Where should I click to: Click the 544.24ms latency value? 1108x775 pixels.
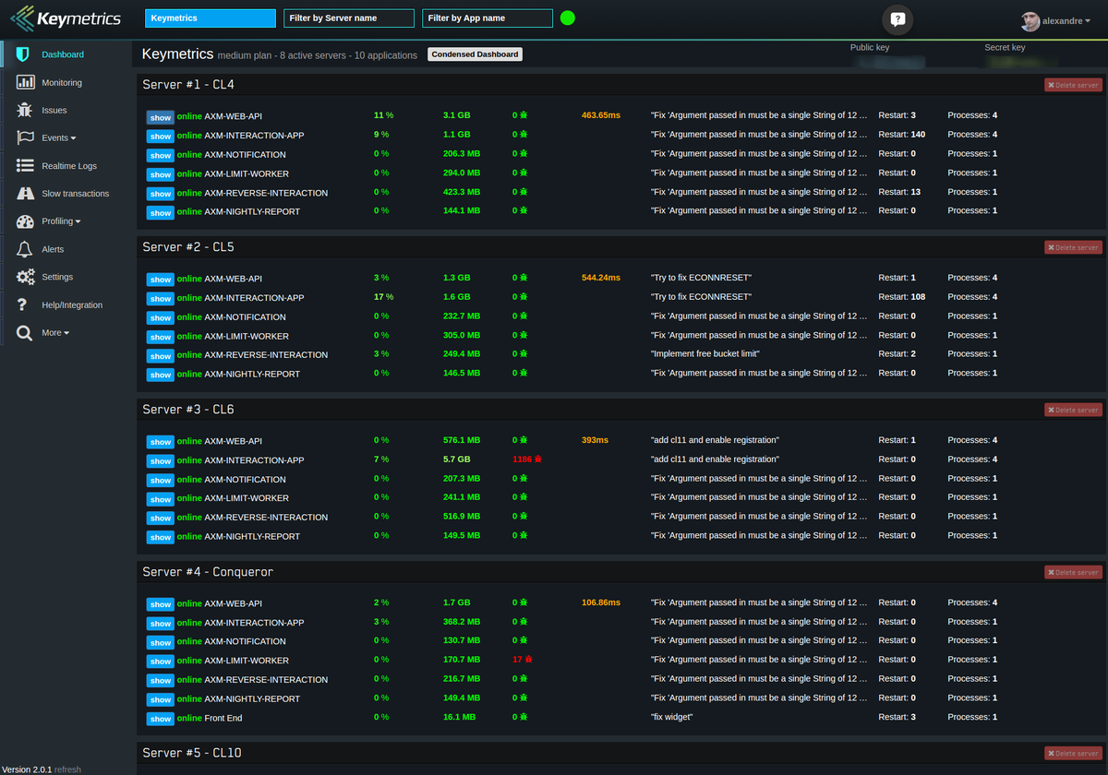tap(601, 278)
